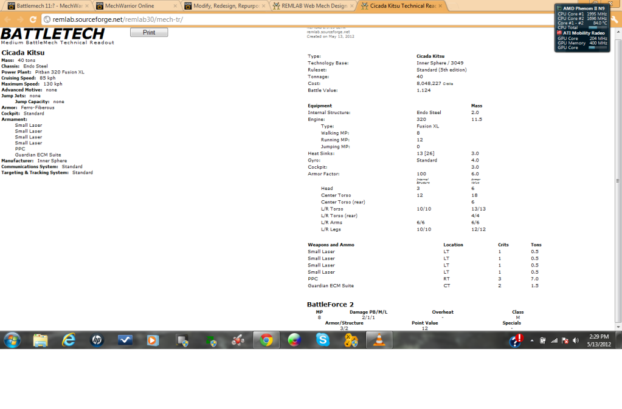
Task: Open Action Center flag icon
Action: click(x=565, y=340)
